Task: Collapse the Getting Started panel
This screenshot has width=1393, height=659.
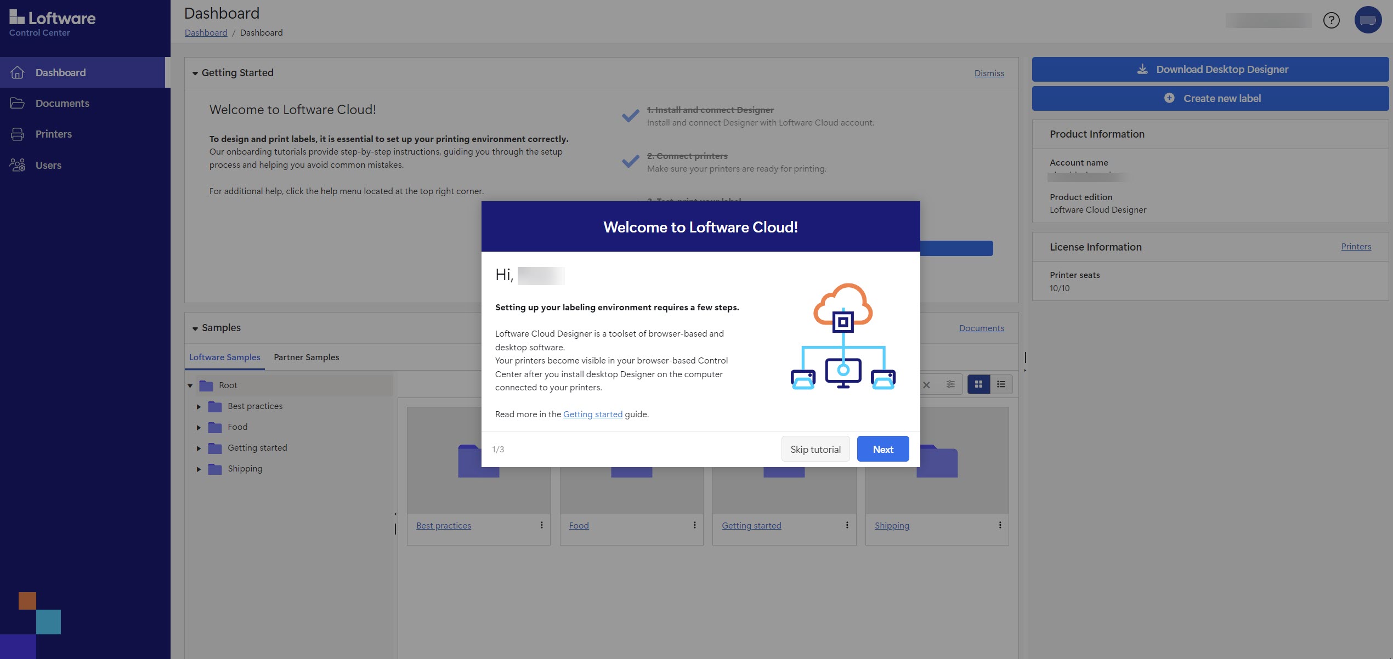Action: 195,73
